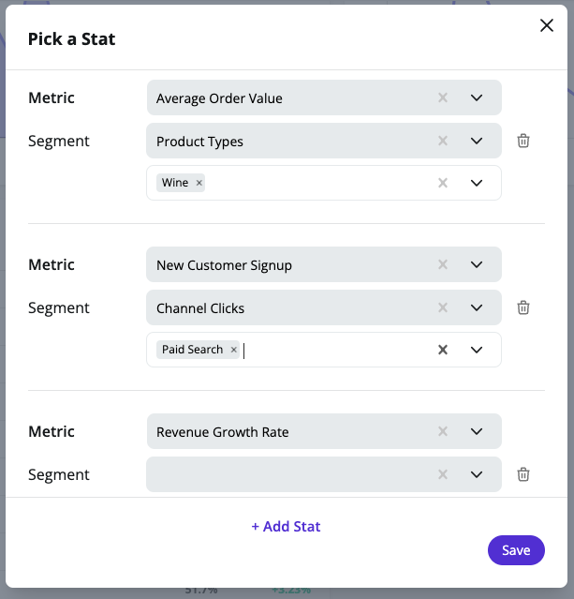This screenshot has height=599, width=574.
Task: Delete the Product Types segment row
Action: click(523, 141)
